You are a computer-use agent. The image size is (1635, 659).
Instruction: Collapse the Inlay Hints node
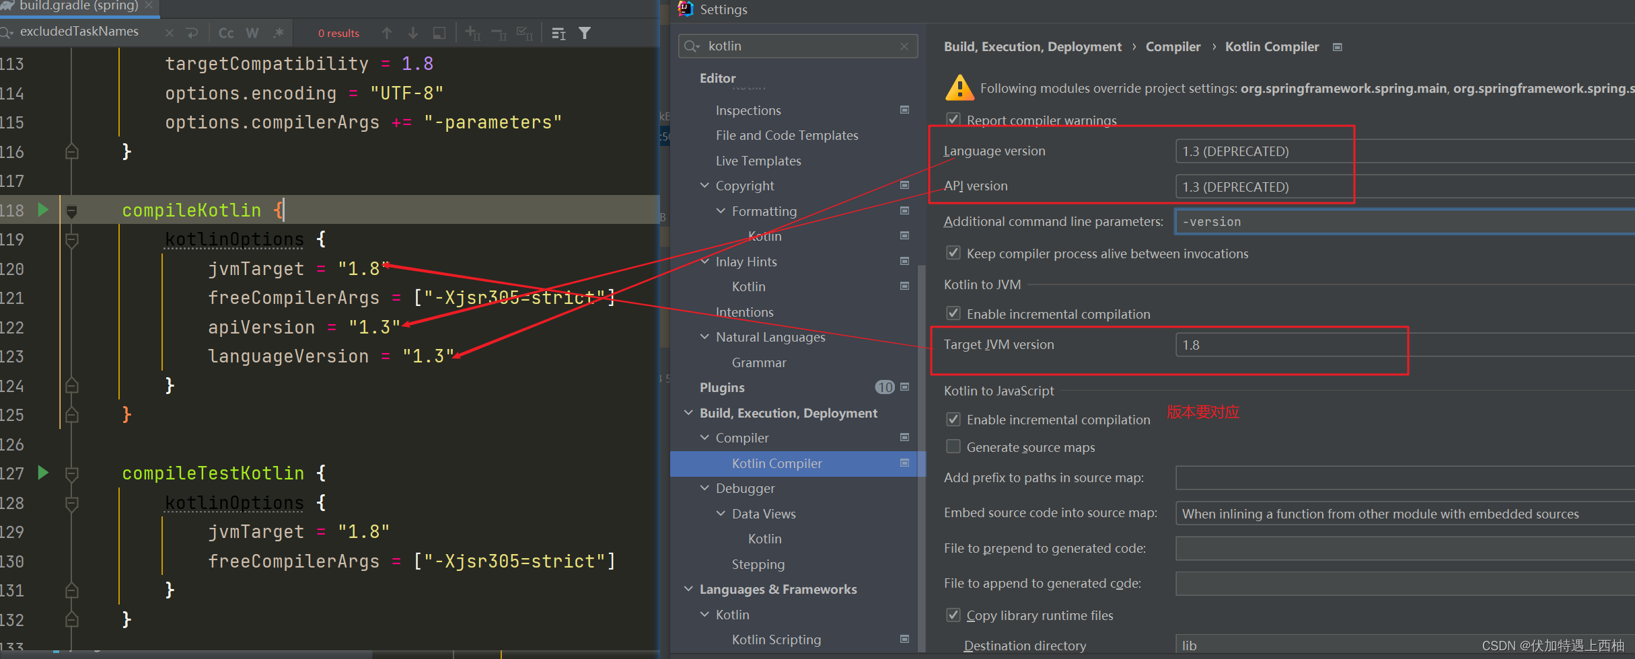pos(704,261)
